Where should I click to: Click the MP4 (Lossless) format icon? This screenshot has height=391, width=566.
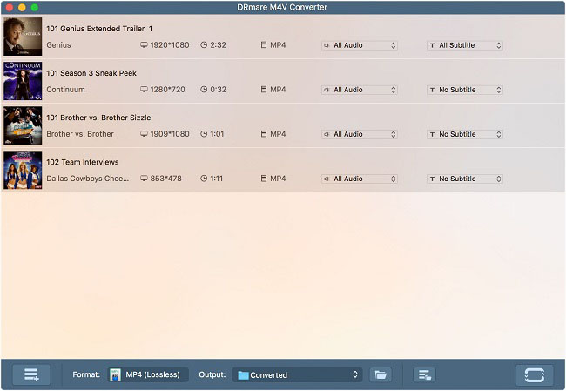115,374
